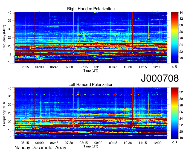This screenshot has width=186, height=151.
Task: Click the 07:30 tick under the Right Handed plot
Action: point(69,67)
